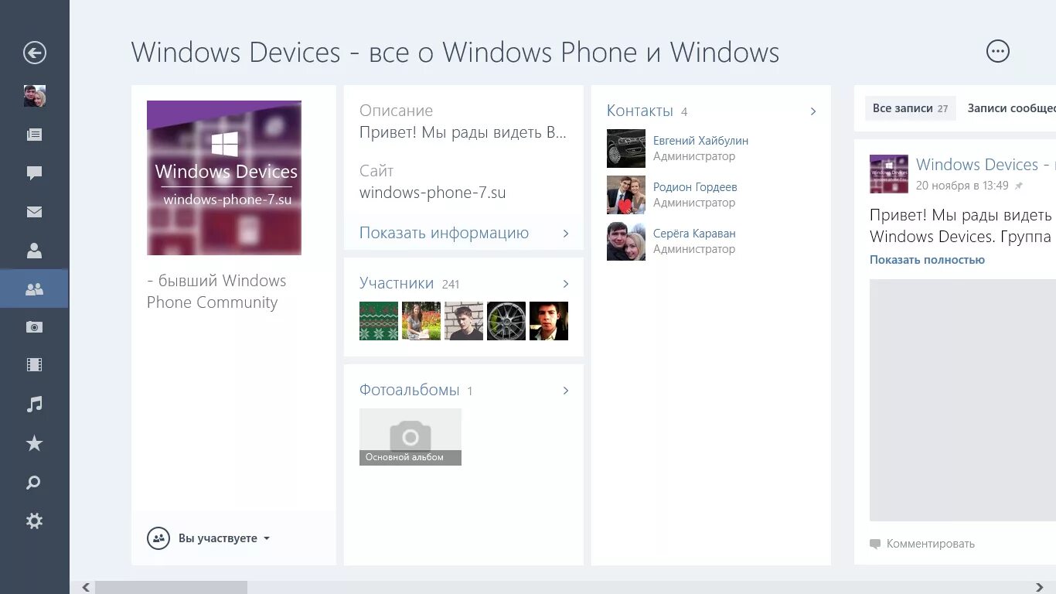Expand Показать информацию chevron
Viewport: 1056px width, 594px height.
(566, 233)
